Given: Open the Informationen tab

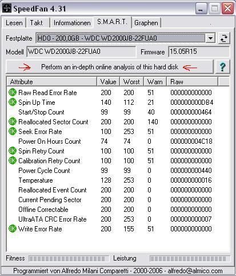Looking at the screenshot, I should (72, 23).
